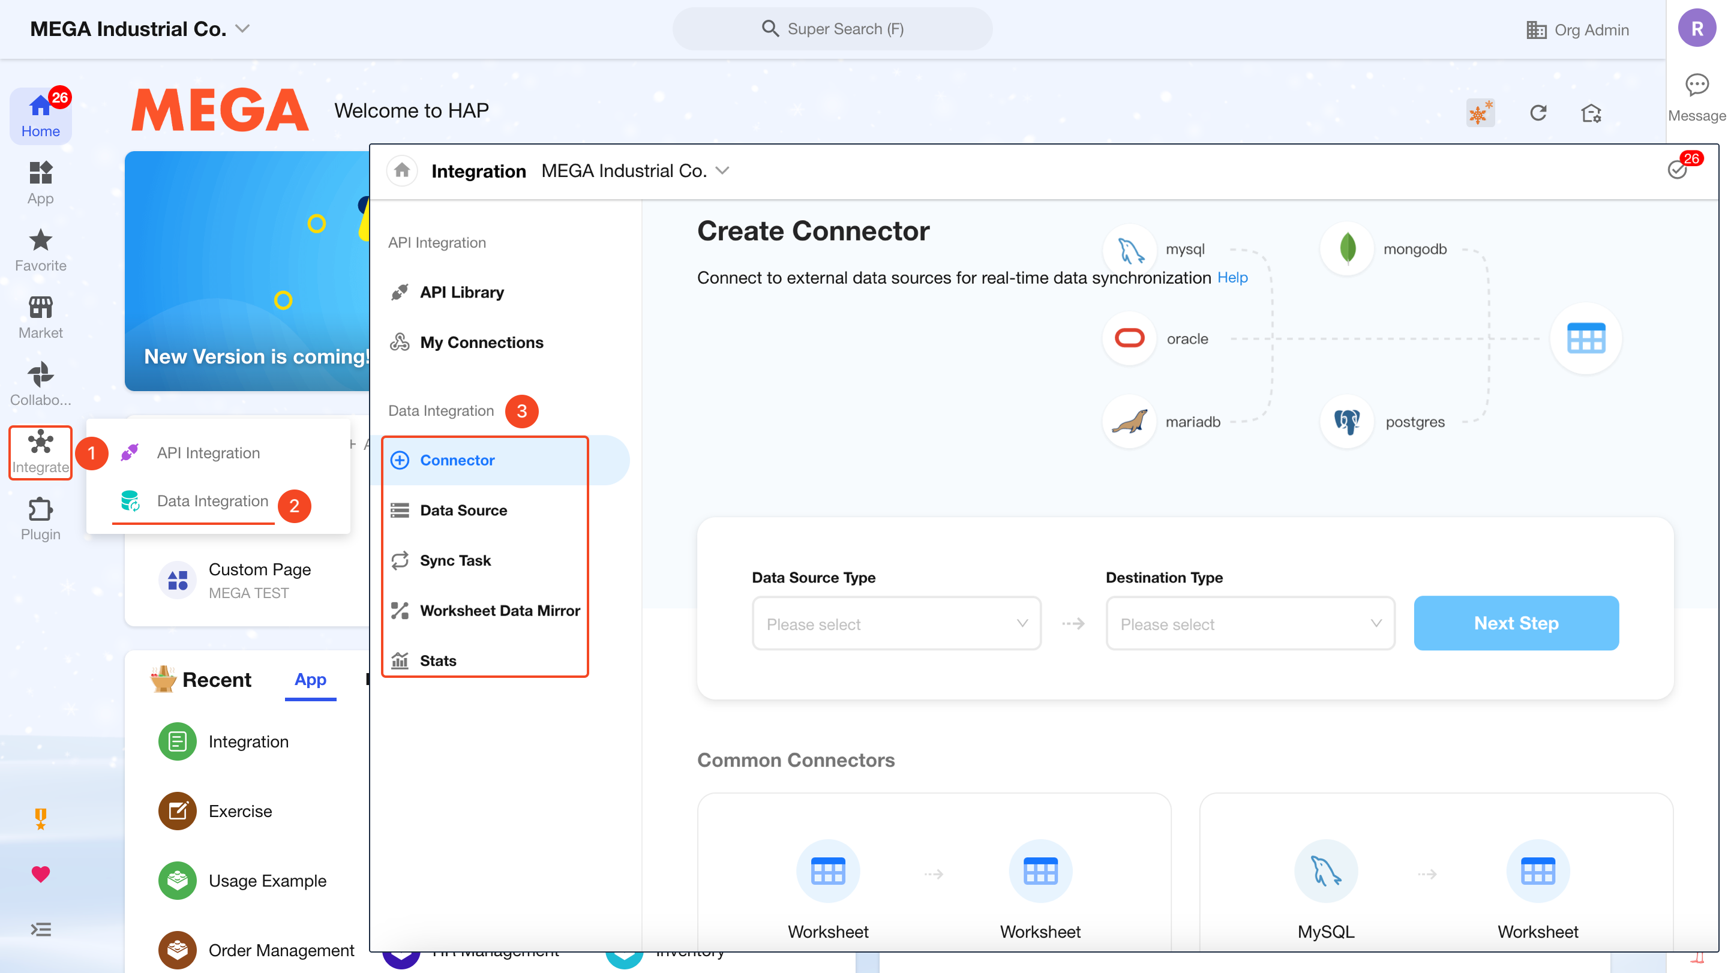
Task: Expand the Data Source Type dropdown
Action: (896, 623)
